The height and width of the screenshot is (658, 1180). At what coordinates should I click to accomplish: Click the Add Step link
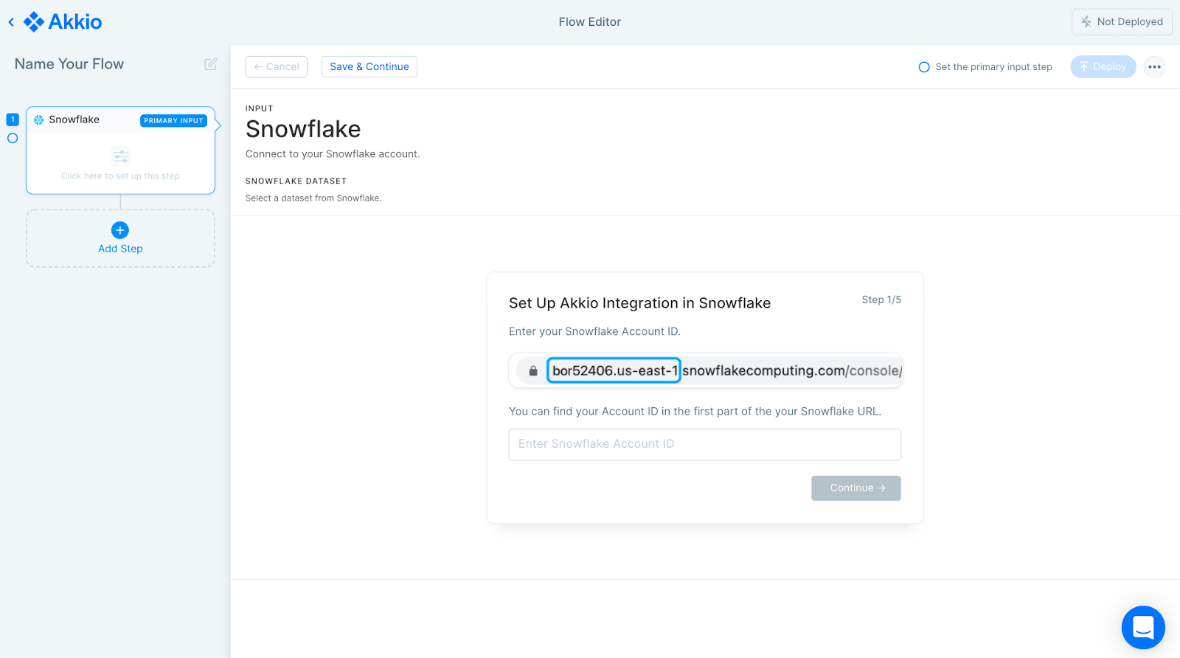[120, 249]
